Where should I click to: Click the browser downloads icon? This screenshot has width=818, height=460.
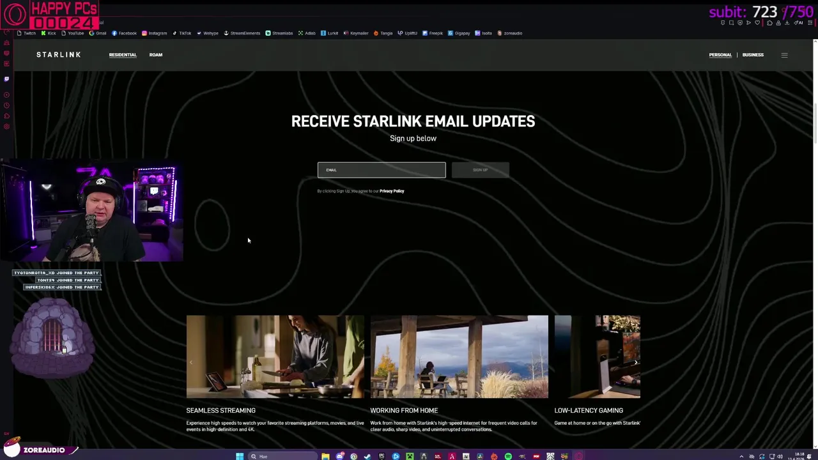point(787,23)
